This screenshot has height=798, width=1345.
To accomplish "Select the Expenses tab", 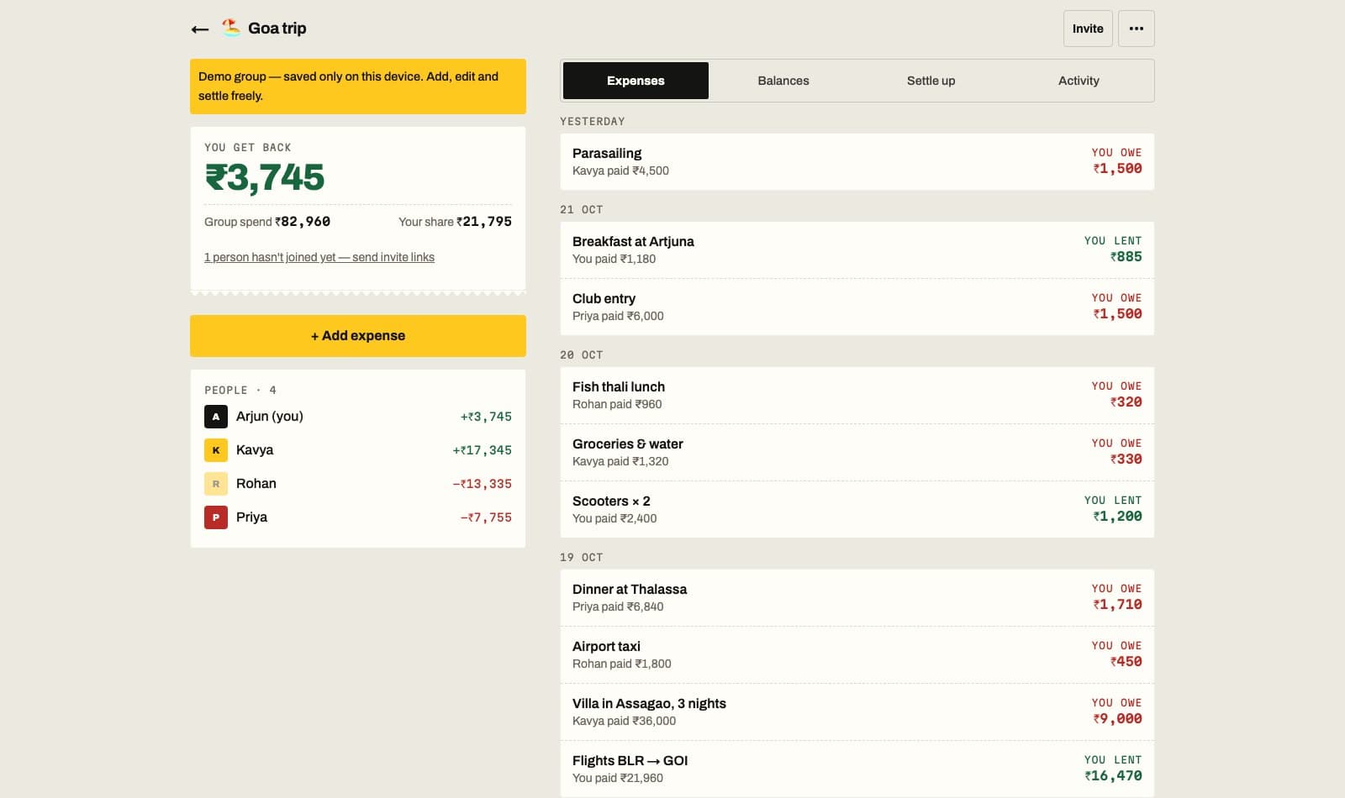I will 636,81.
